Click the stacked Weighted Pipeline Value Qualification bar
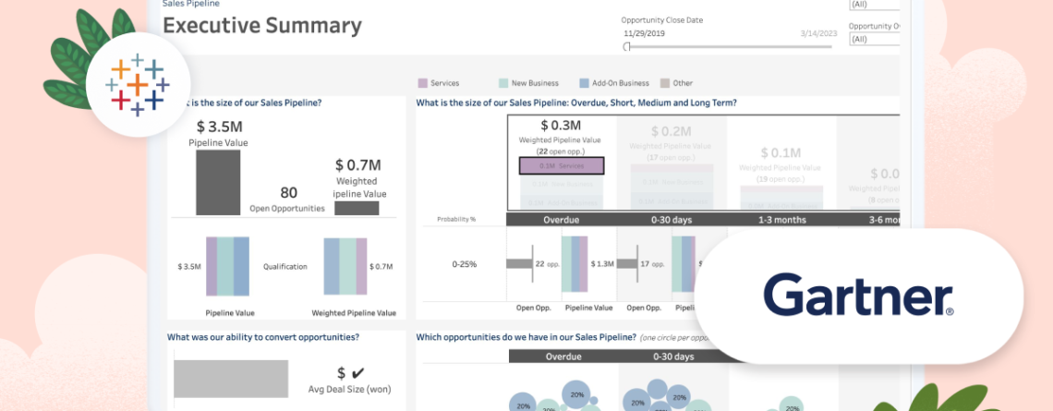 345,266
